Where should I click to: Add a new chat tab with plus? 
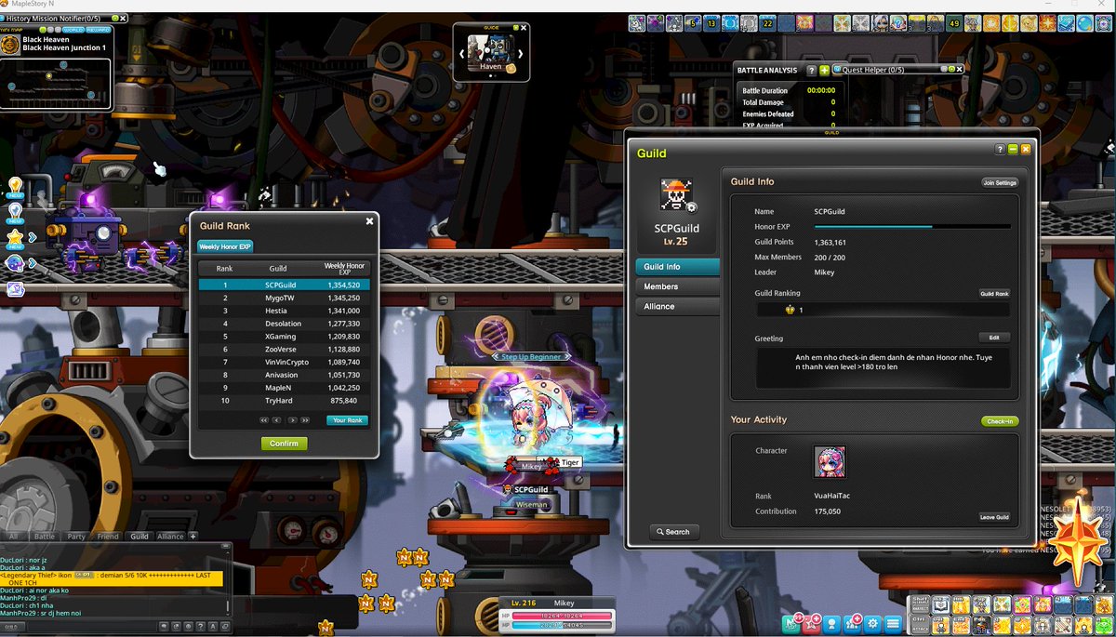[193, 537]
